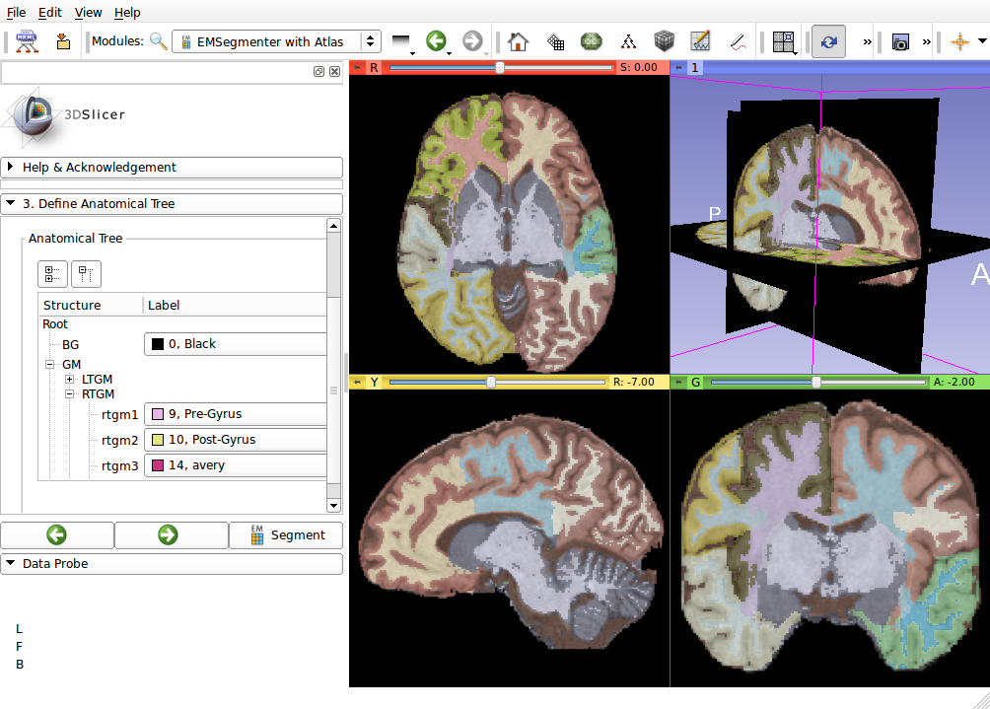Open the '9, Pre-Gyrus' label selector for rtgm1
This screenshot has width=990, height=709.
coord(236,414)
